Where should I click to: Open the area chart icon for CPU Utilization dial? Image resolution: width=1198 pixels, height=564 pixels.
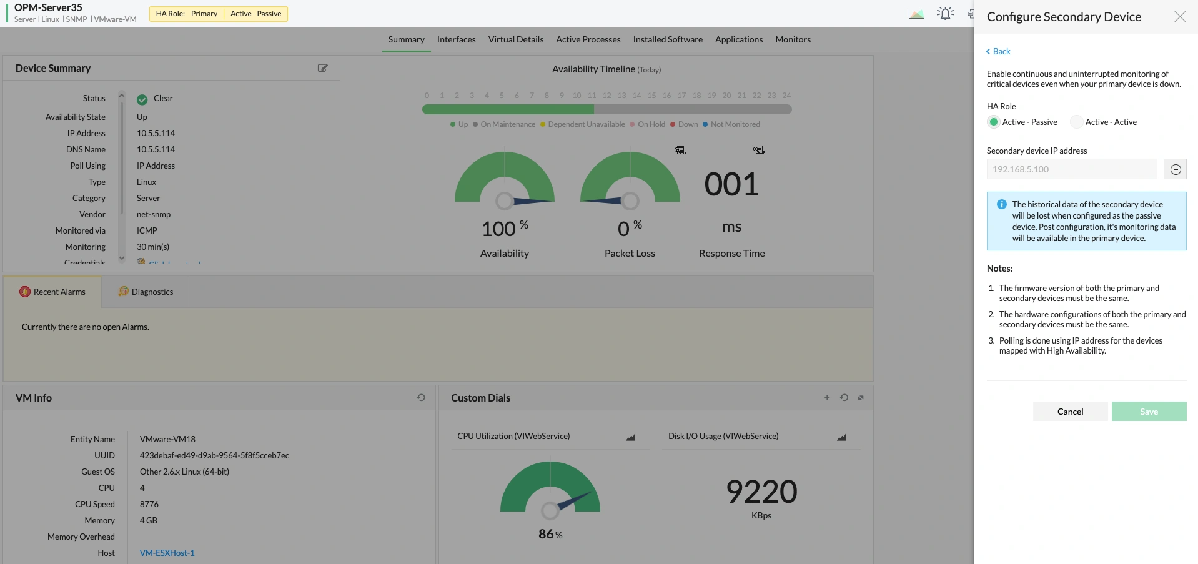coord(630,438)
